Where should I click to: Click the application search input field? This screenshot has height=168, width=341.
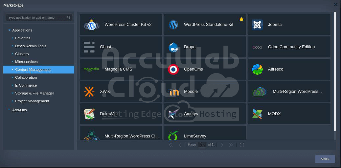click(36, 18)
